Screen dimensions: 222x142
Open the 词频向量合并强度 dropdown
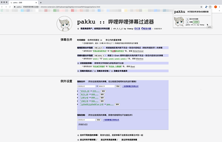(99, 56)
